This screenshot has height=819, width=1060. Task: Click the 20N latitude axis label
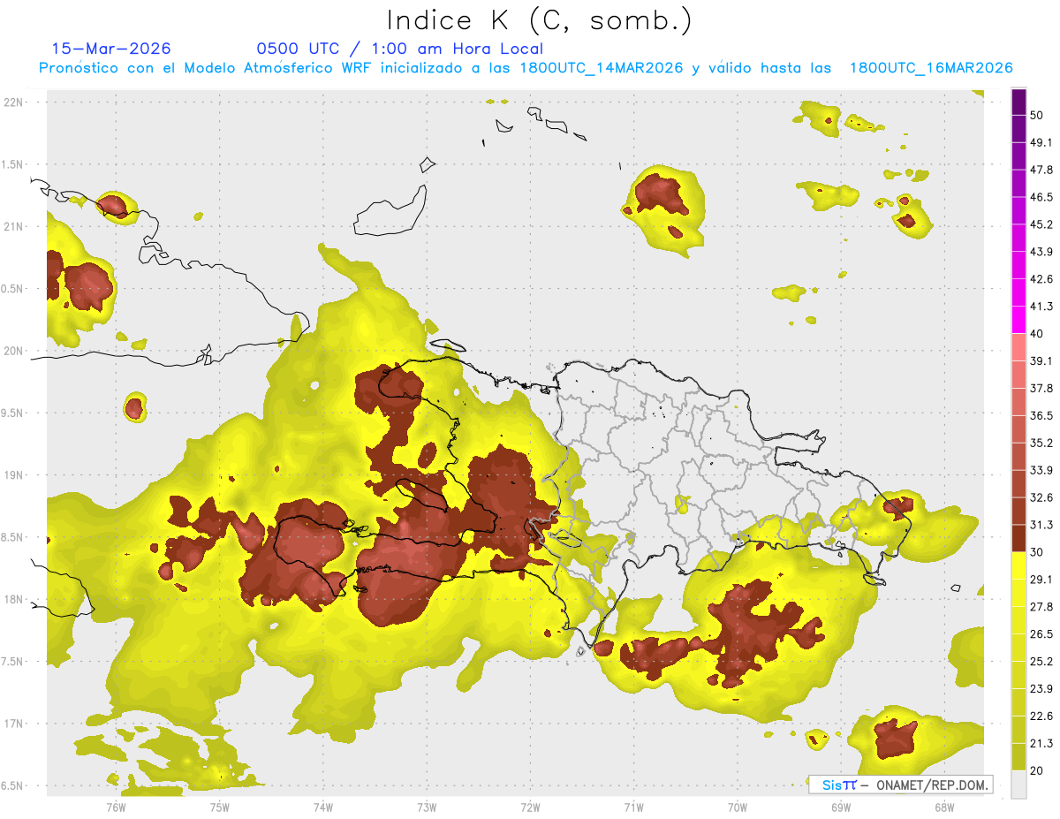(x=14, y=351)
